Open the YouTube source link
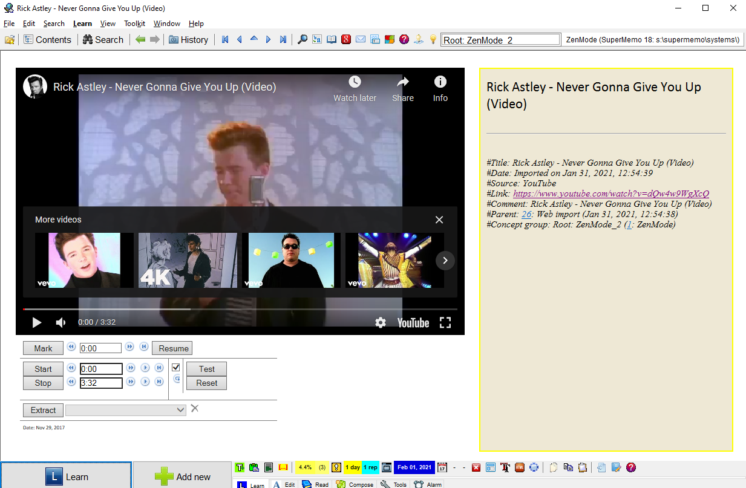 click(611, 194)
